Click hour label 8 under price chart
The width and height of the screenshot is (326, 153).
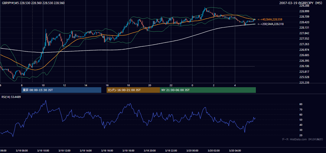[x=22, y=85]
